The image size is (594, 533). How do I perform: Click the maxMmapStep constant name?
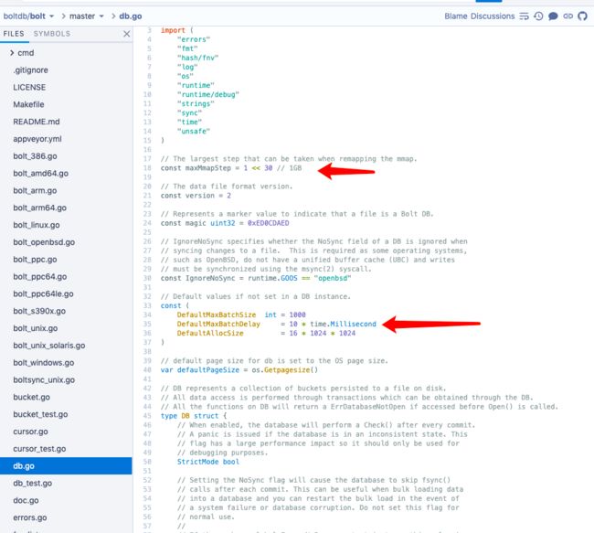click(208, 168)
